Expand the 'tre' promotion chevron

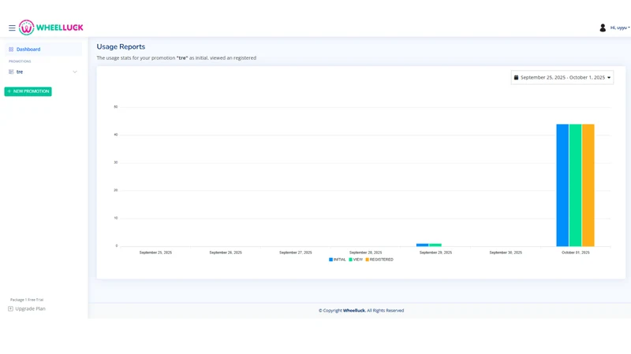click(x=74, y=72)
